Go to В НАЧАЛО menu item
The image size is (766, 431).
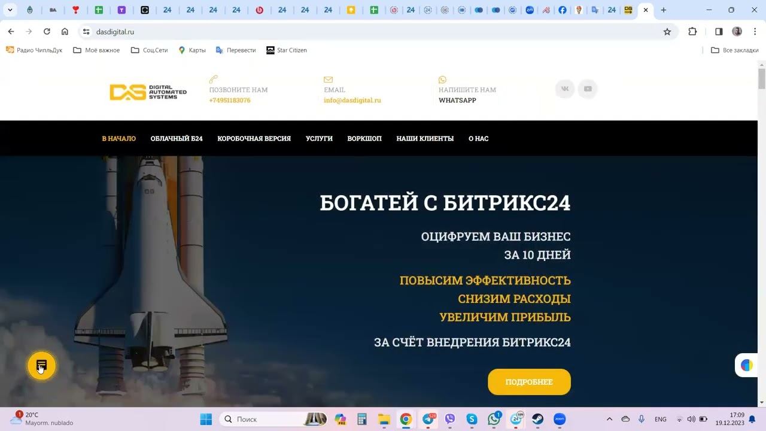click(118, 138)
